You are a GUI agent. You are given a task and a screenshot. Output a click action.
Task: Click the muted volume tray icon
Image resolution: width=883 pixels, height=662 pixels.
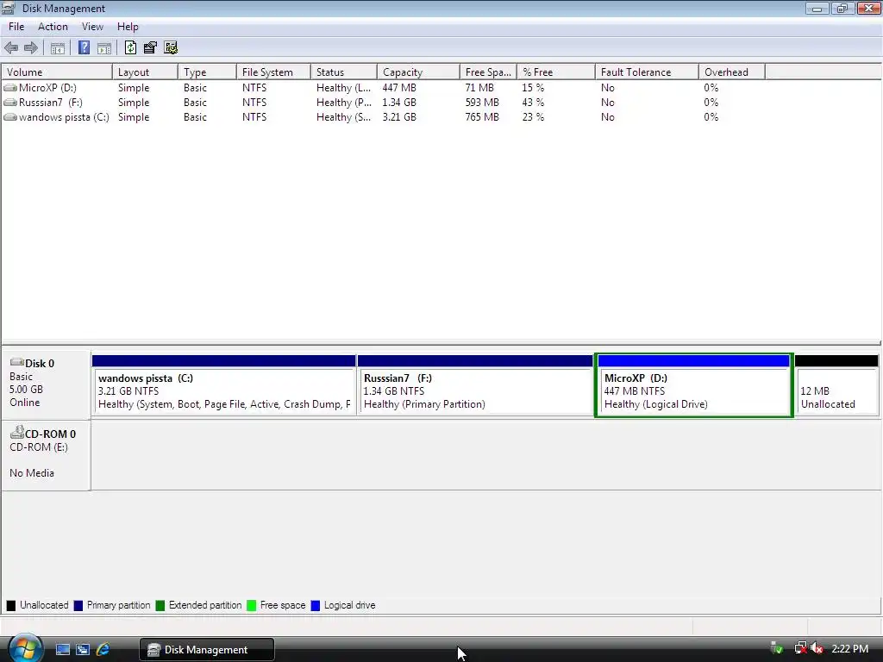[x=817, y=648]
